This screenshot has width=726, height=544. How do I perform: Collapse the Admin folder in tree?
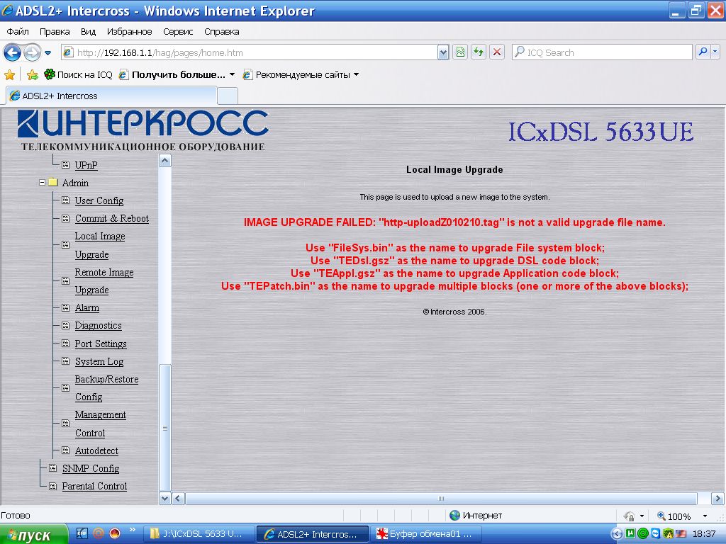[42, 183]
